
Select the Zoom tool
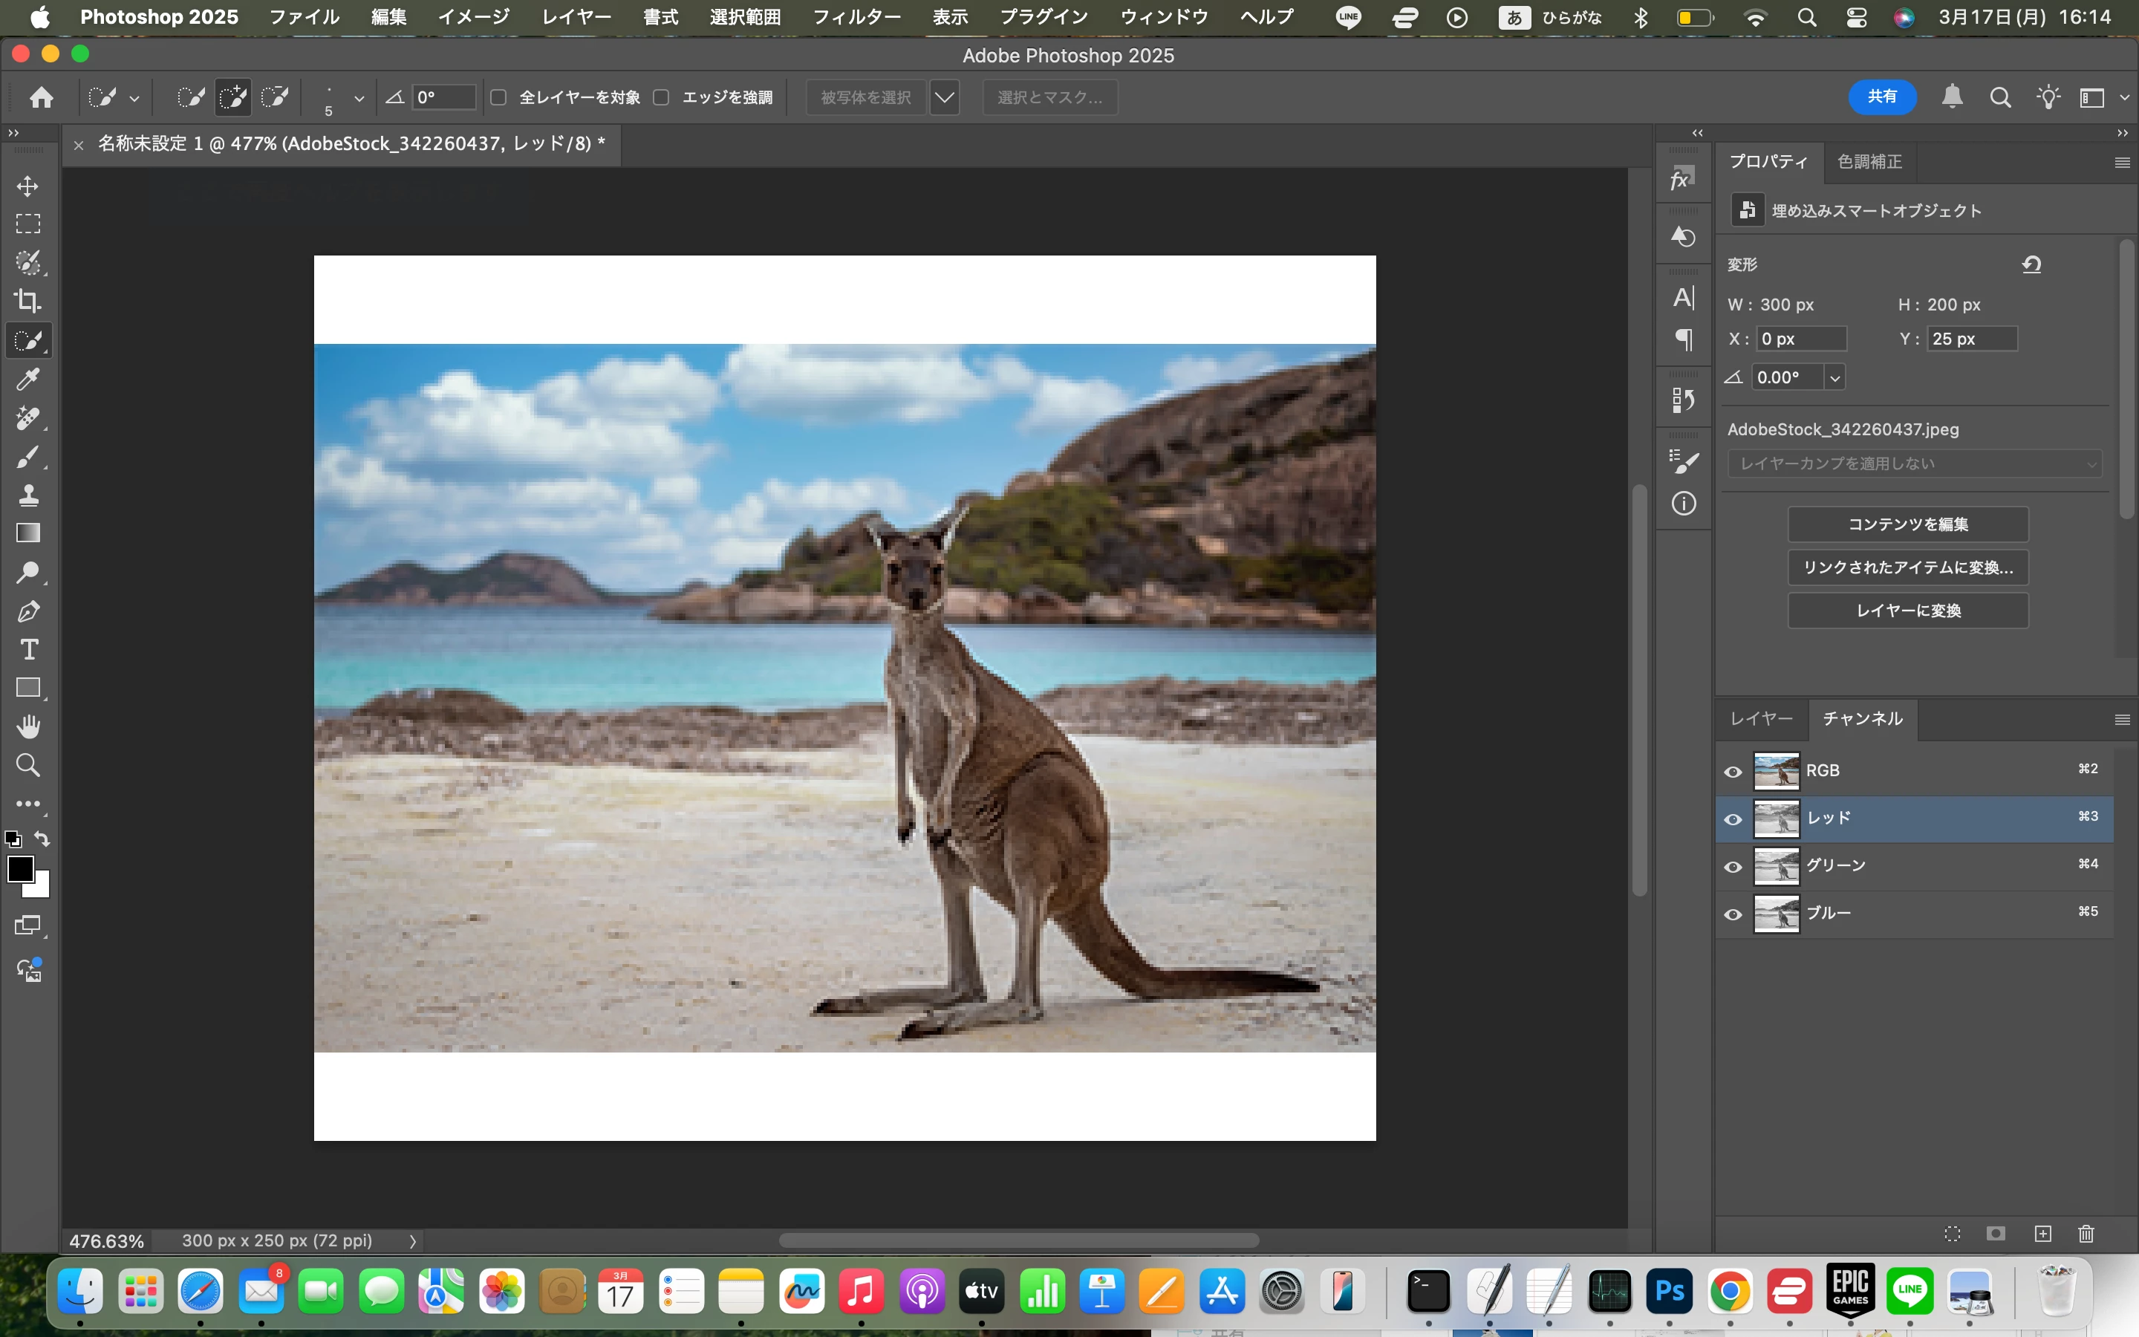click(28, 765)
